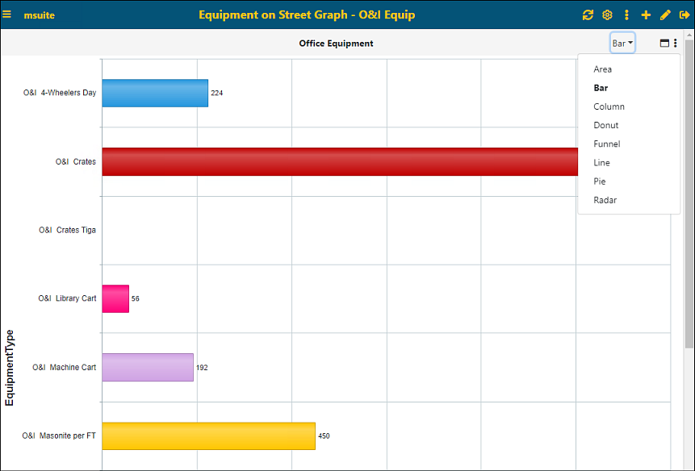
Task: Select Column chart type option
Action: click(x=609, y=106)
